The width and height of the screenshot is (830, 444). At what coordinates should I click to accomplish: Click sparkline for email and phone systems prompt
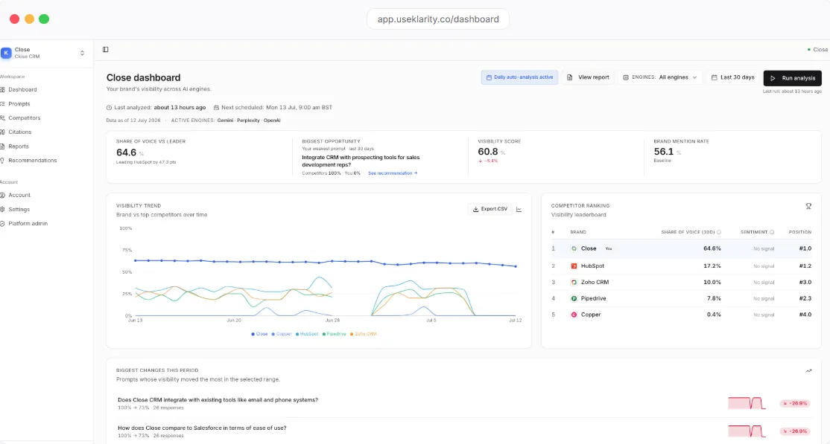(x=747, y=403)
